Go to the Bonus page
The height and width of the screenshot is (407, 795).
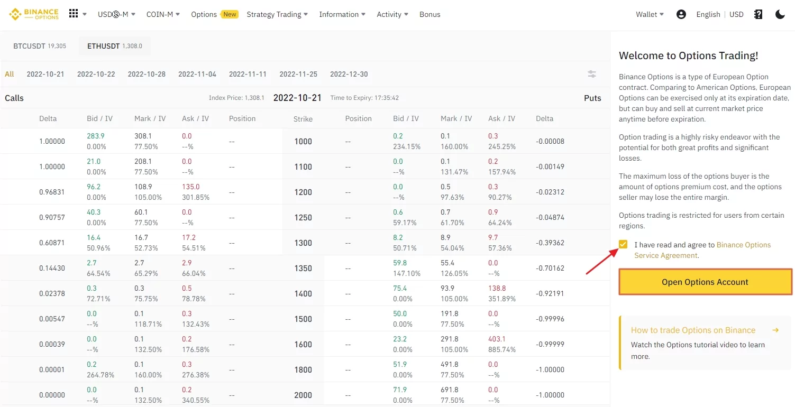430,14
